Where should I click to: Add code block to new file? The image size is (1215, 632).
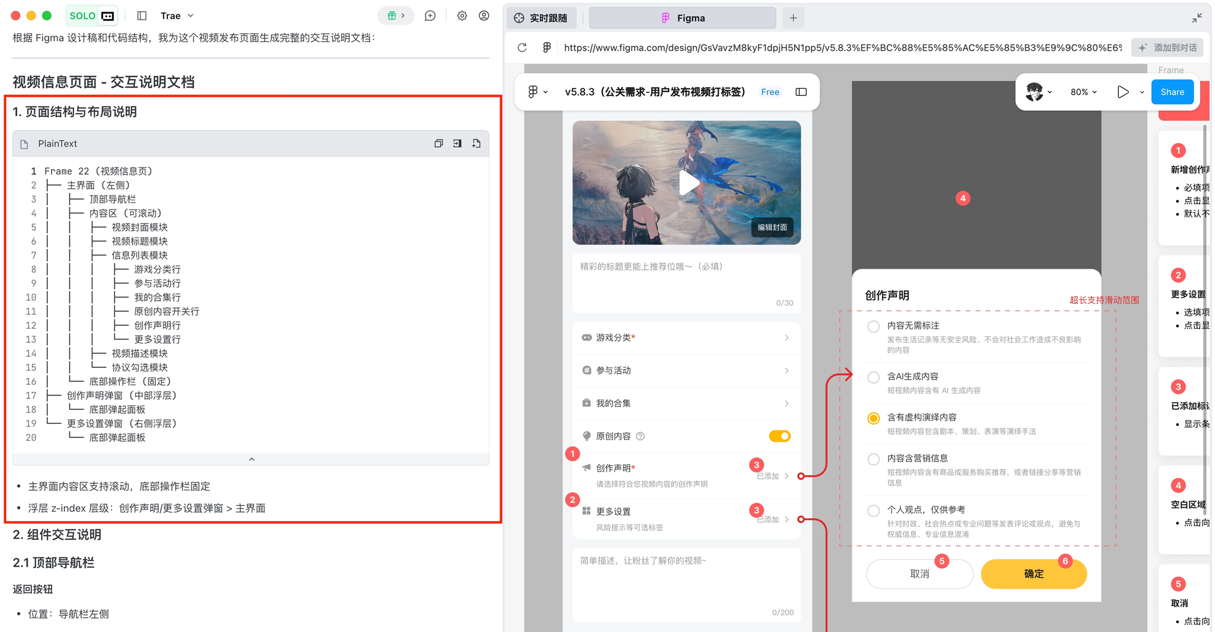click(477, 143)
